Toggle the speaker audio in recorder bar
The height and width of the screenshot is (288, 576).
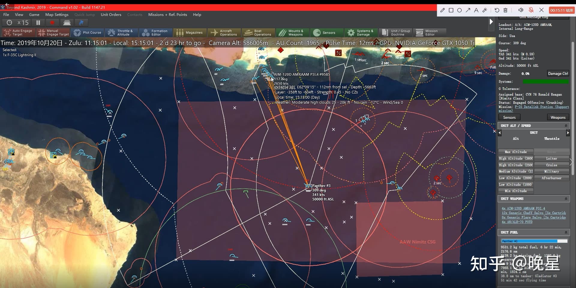521,10
